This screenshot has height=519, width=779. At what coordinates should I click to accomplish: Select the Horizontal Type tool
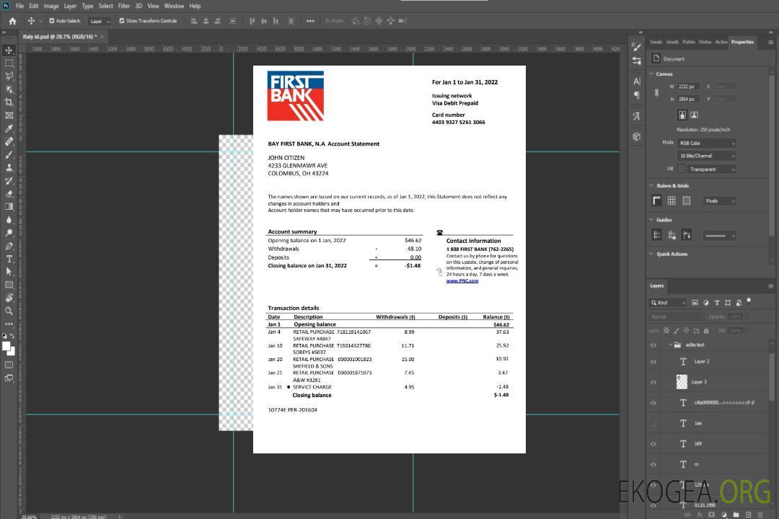(x=9, y=259)
